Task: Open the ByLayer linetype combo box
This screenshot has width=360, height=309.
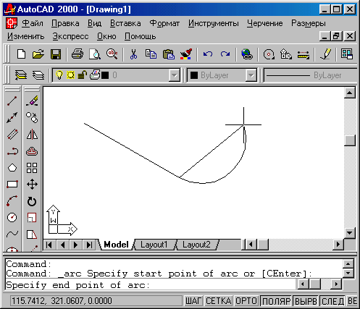Action: point(310,75)
